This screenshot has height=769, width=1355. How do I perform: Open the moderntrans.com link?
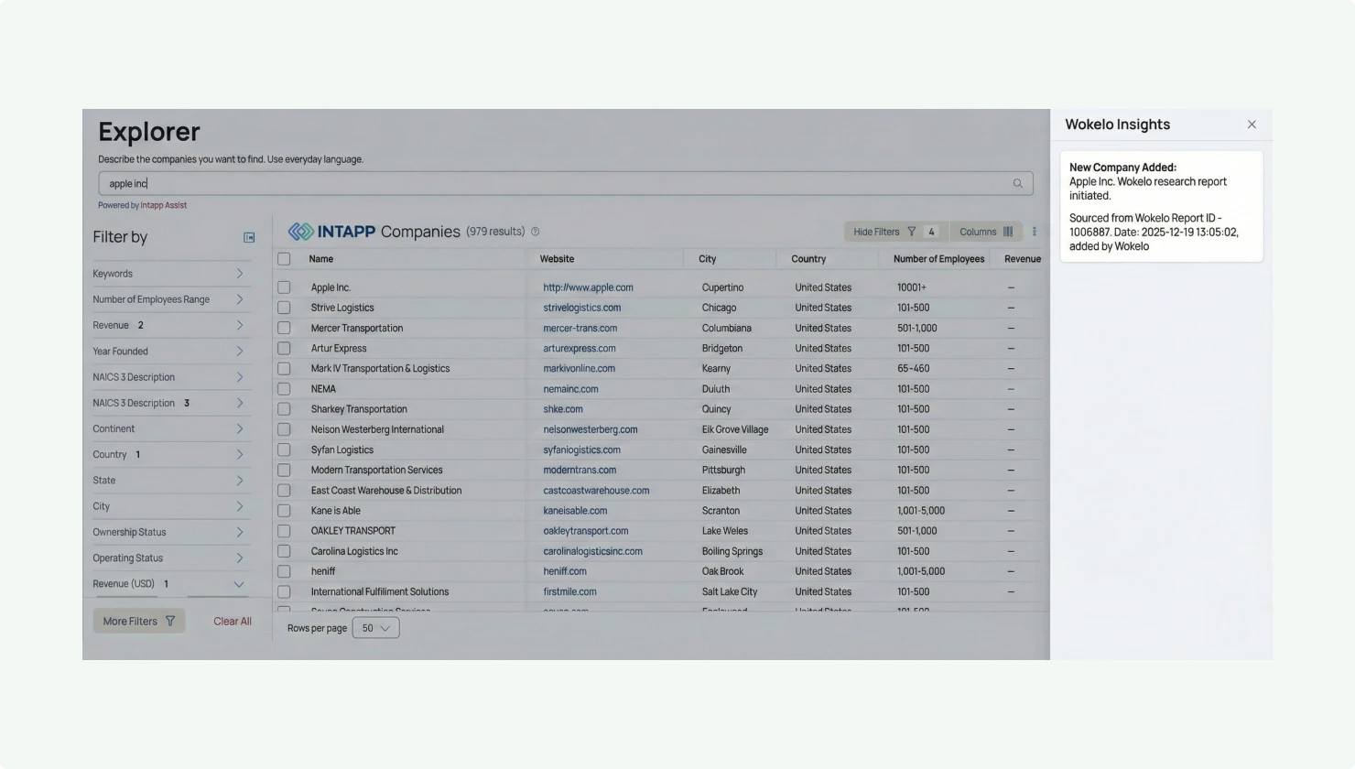click(580, 470)
